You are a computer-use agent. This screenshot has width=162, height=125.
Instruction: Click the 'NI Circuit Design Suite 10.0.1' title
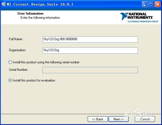click(x=40, y=4)
